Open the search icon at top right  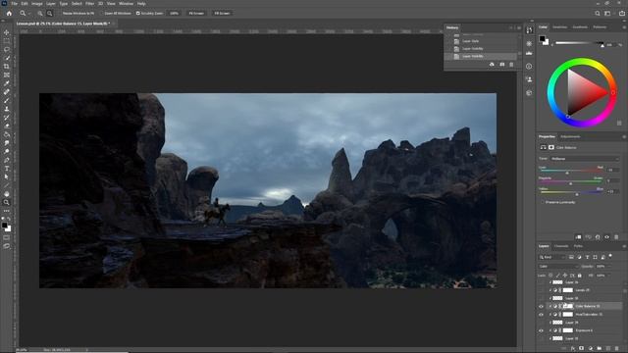(598, 13)
